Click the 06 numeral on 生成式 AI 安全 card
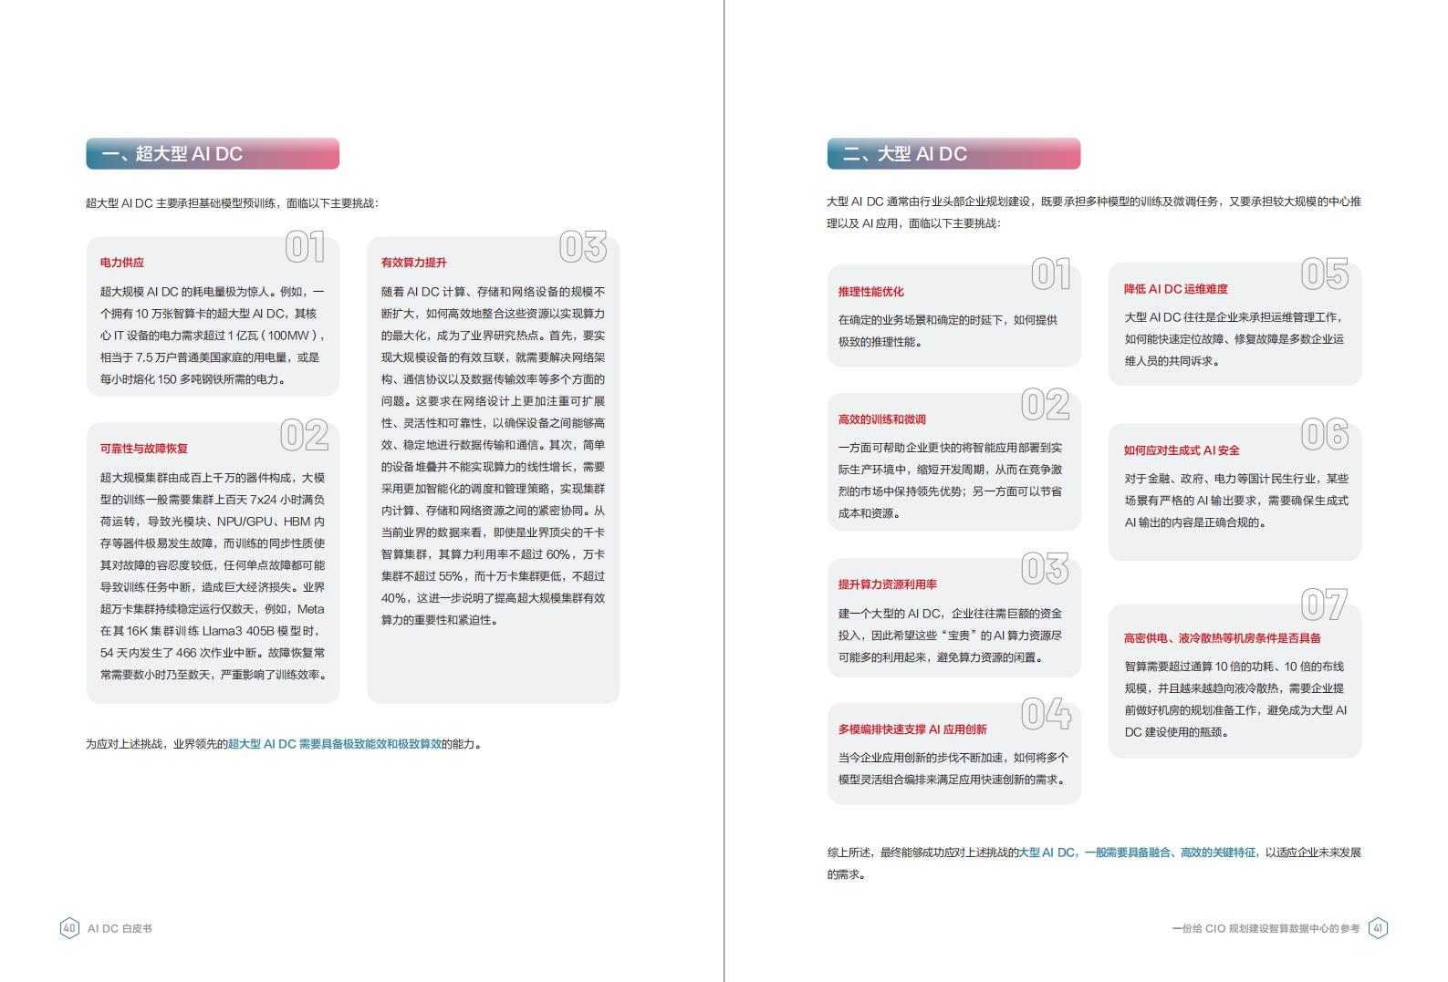Image resolution: width=1448 pixels, height=982 pixels. pos(1325,435)
